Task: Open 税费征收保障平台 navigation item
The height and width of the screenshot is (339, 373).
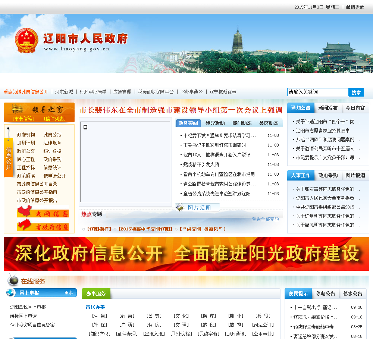Action: click(156, 92)
